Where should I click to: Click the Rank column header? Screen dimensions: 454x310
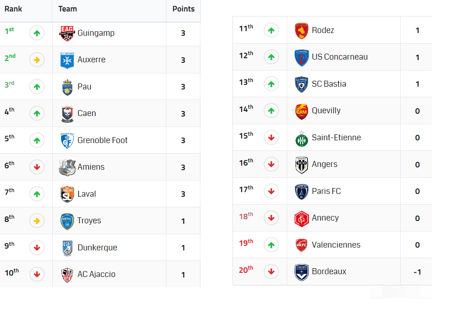pyautogui.click(x=13, y=9)
